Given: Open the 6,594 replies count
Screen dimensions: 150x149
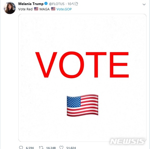Looking at the screenshot, I should (x=30, y=148).
